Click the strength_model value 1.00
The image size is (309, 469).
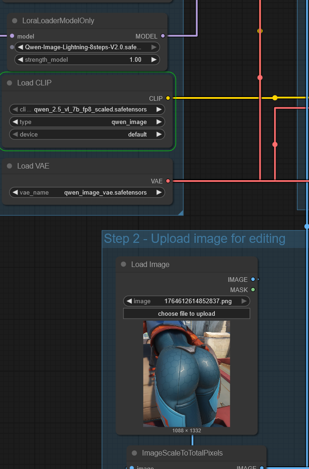click(135, 59)
